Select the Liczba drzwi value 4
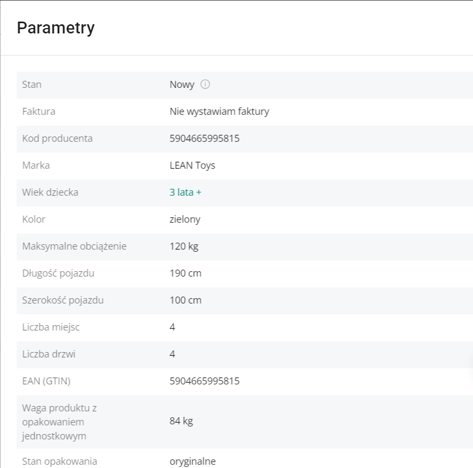The image size is (473, 468). [x=172, y=354]
